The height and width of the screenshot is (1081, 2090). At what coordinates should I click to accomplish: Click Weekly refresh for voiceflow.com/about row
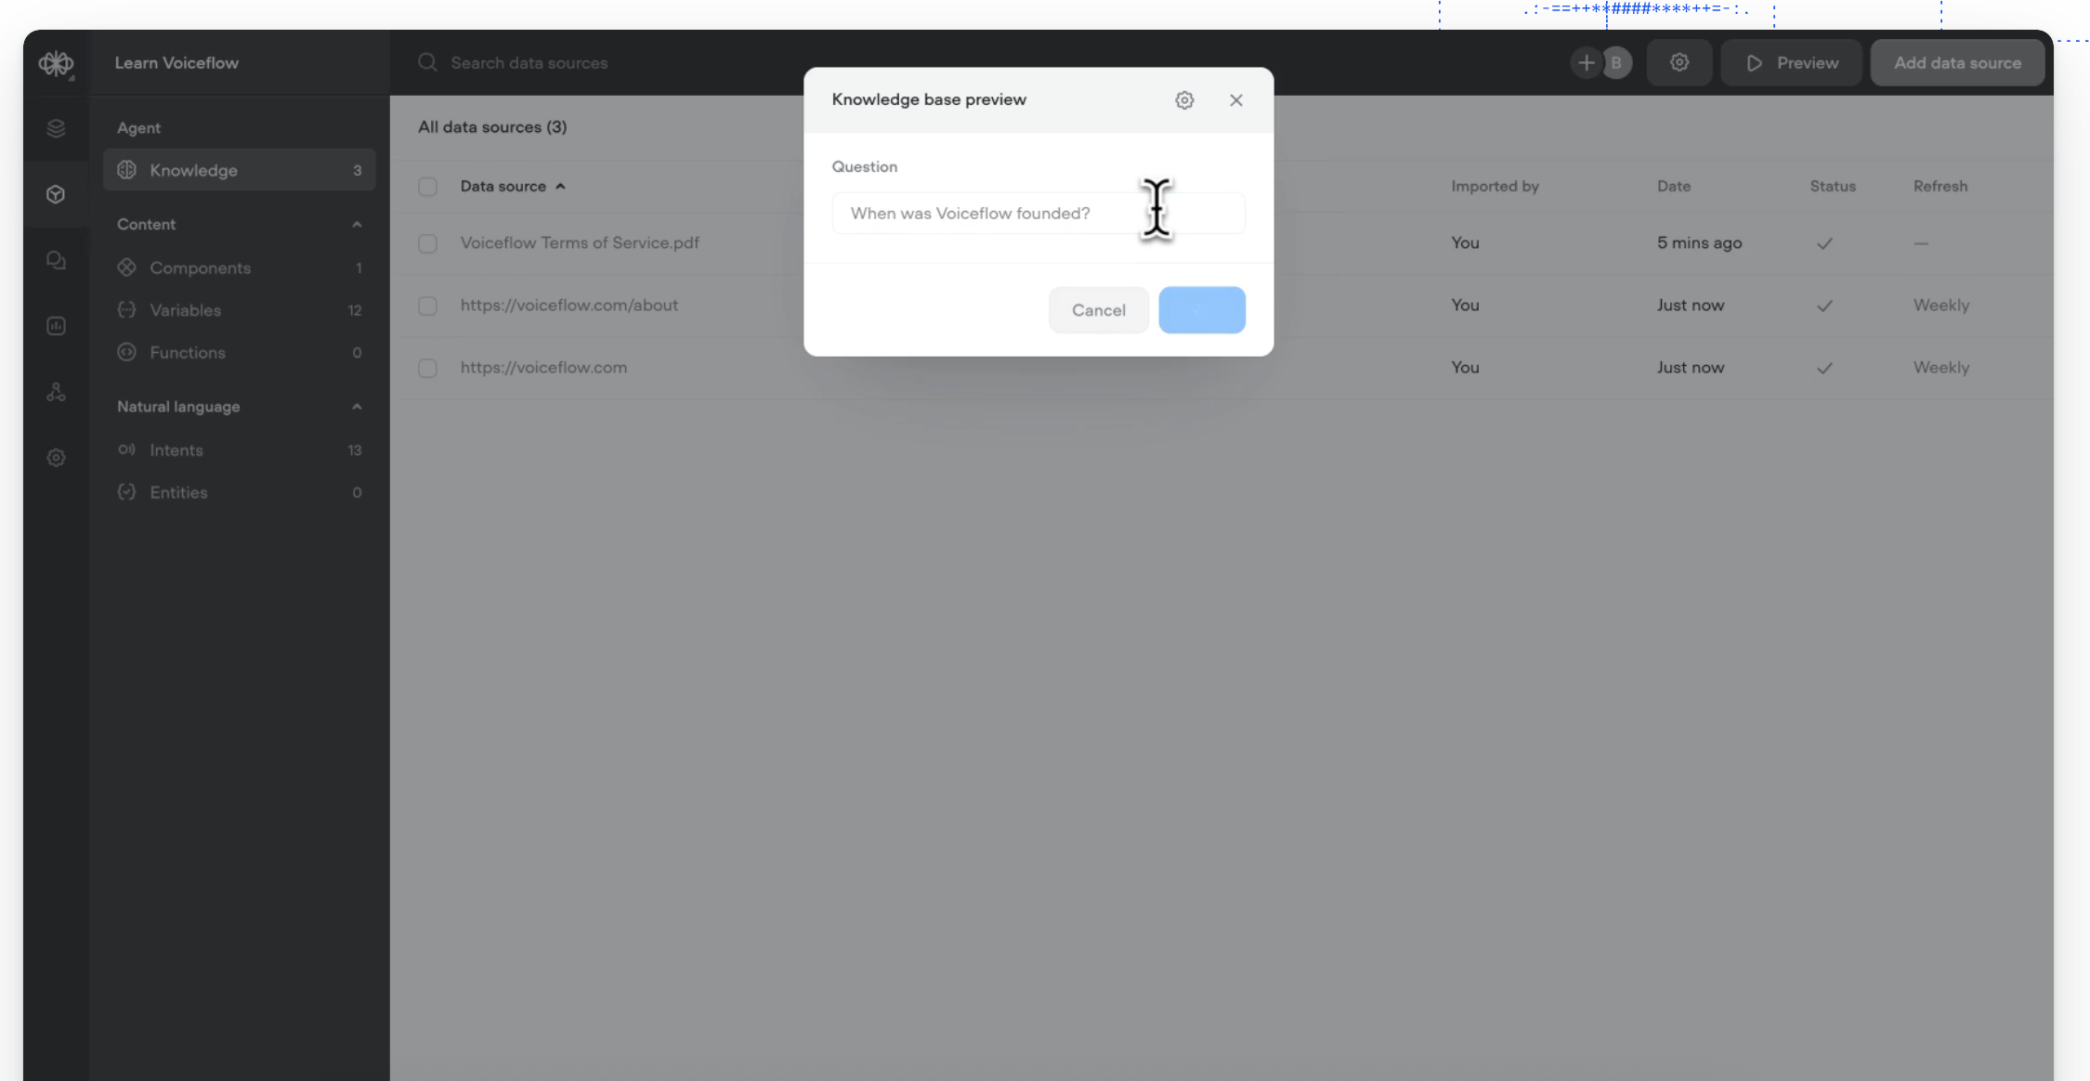pyautogui.click(x=1941, y=305)
